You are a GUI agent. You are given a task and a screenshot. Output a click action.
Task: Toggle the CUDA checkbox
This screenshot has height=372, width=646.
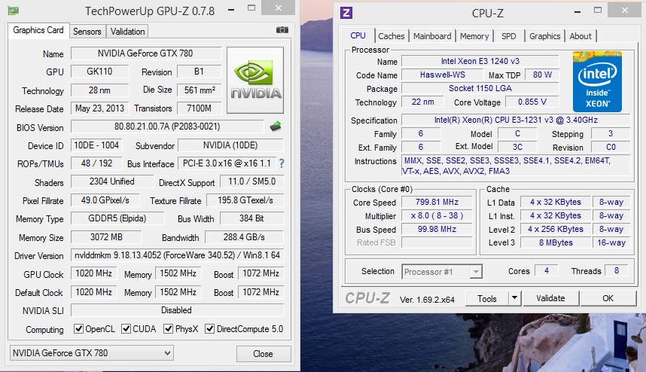(126, 329)
